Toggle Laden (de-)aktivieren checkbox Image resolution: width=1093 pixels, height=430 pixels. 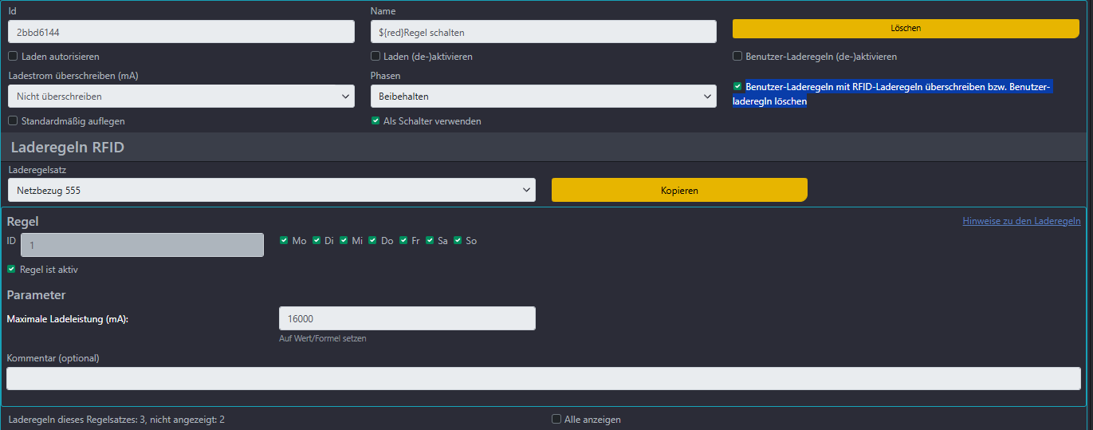click(375, 57)
